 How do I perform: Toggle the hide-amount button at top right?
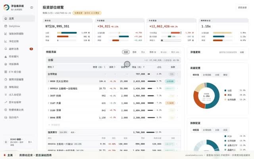click(x=242, y=8)
